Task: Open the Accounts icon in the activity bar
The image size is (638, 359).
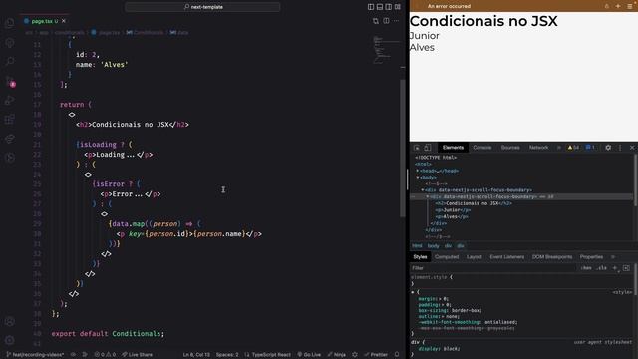Action: click(x=10, y=321)
